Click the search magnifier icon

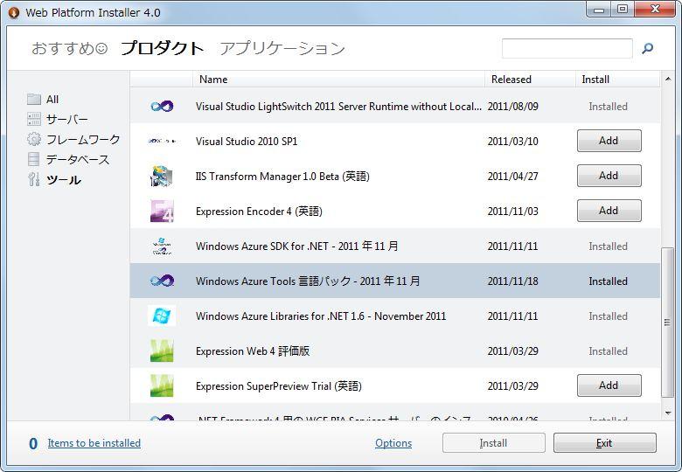coord(648,49)
